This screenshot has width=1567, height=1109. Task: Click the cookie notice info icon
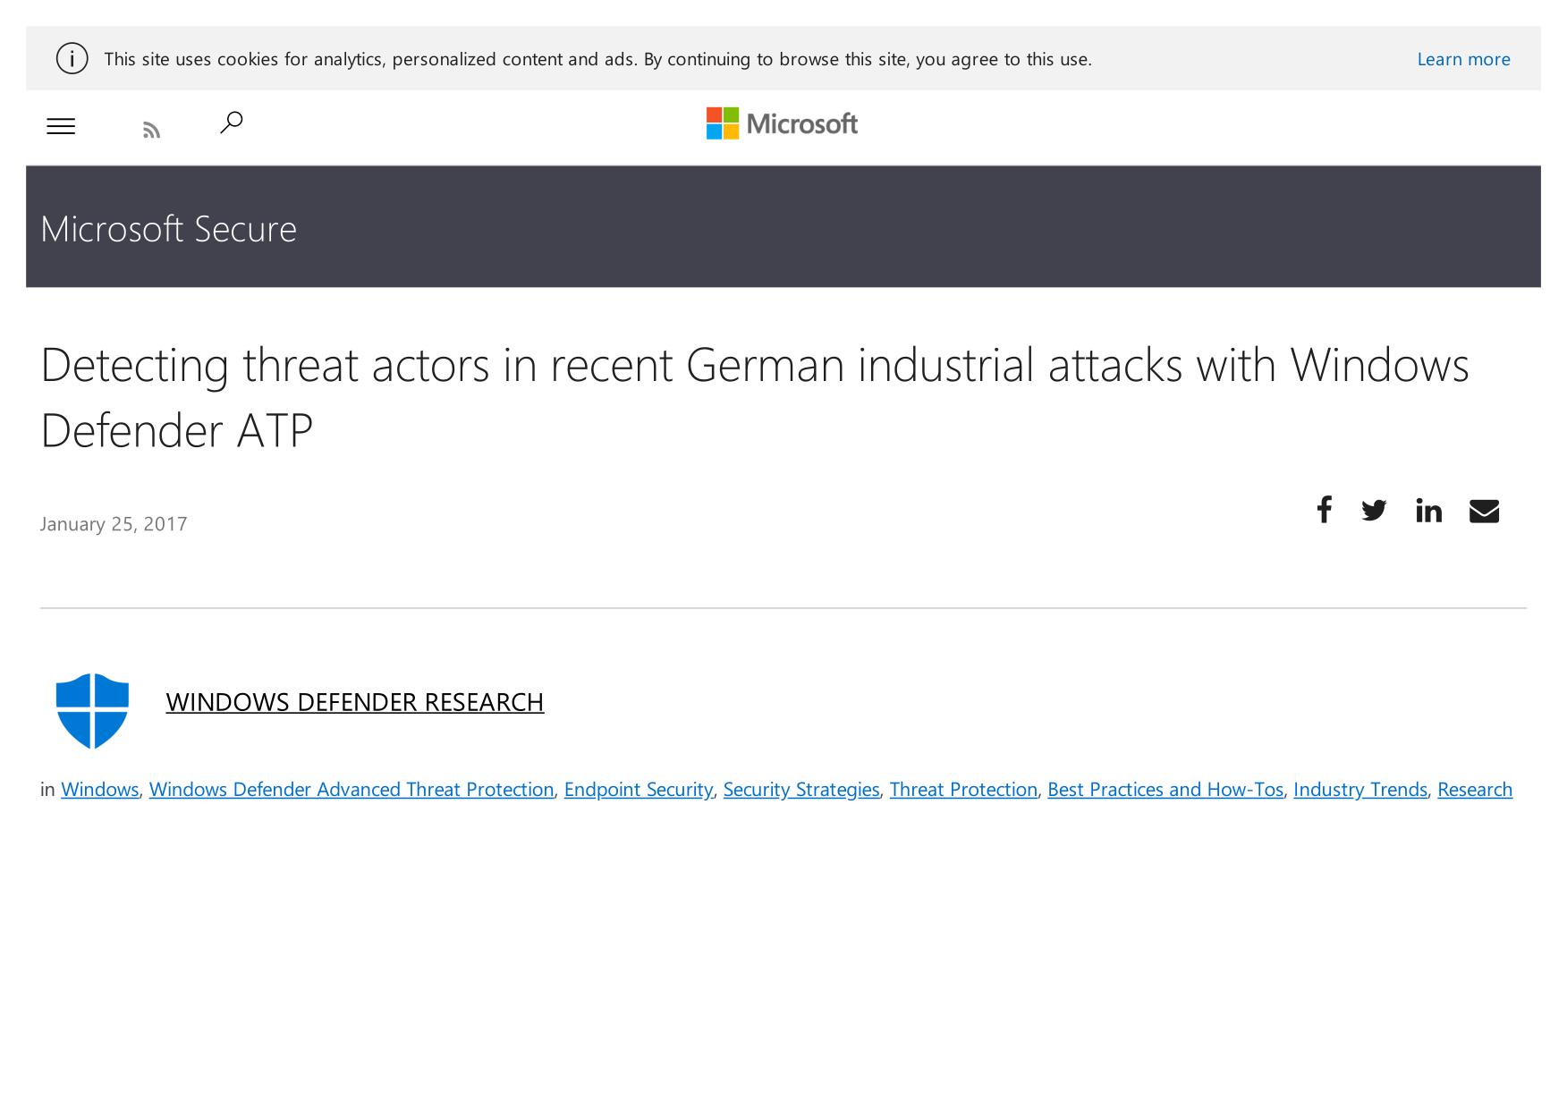click(x=72, y=59)
